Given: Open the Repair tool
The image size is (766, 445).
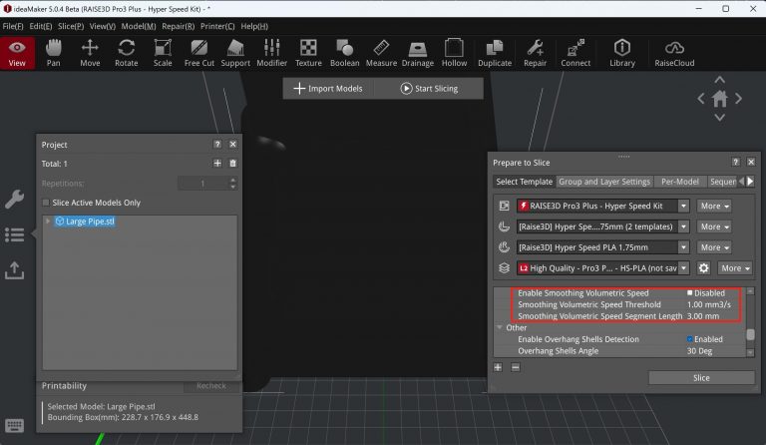Looking at the screenshot, I should (535, 53).
